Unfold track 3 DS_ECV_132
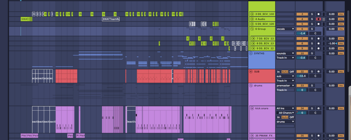Image resolution: width=351 pixels, height=140 pixels. pos(252,14)
